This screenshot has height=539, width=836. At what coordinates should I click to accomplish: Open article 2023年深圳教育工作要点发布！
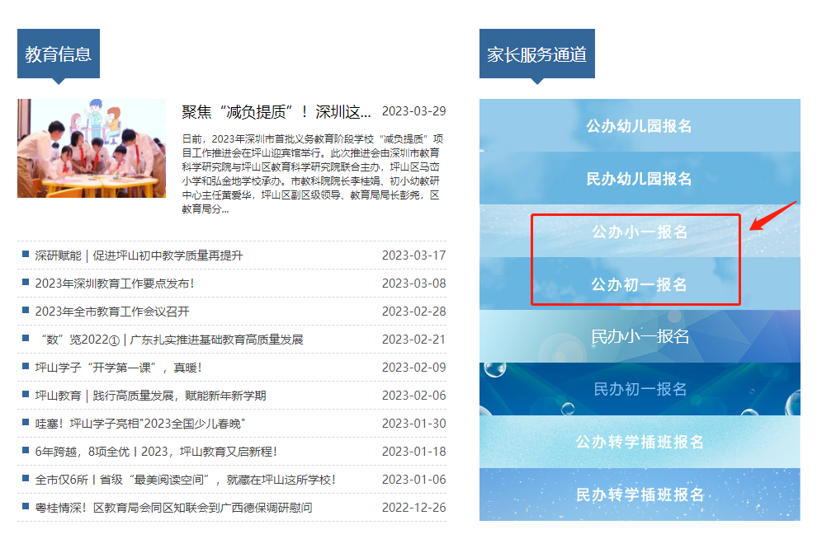point(115,284)
